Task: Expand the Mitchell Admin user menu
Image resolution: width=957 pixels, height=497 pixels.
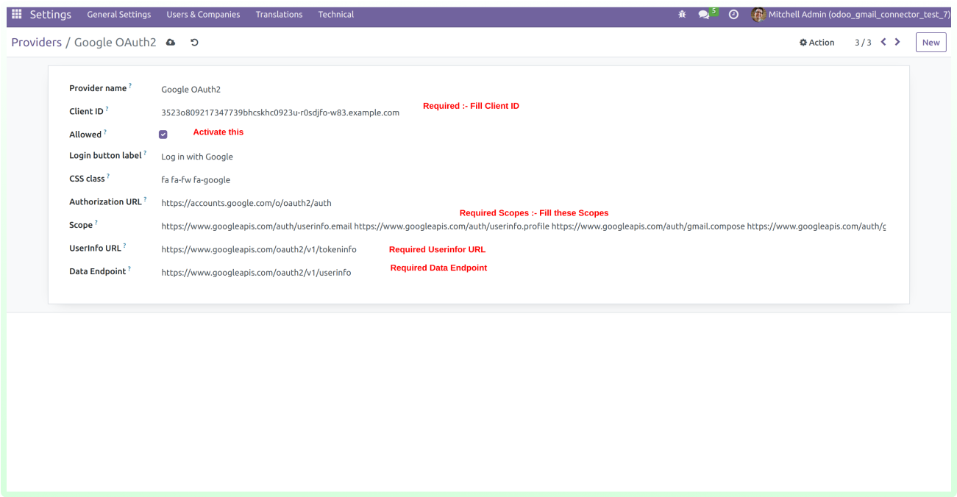Action: [x=850, y=15]
